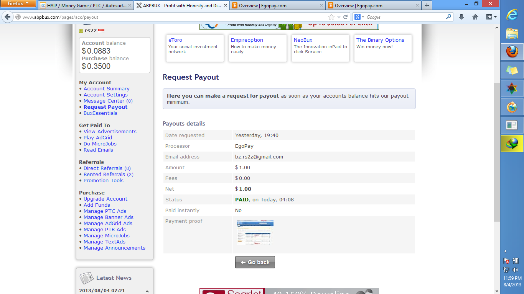Open BuxEssentials link
524x294 pixels.
click(x=101, y=113)
